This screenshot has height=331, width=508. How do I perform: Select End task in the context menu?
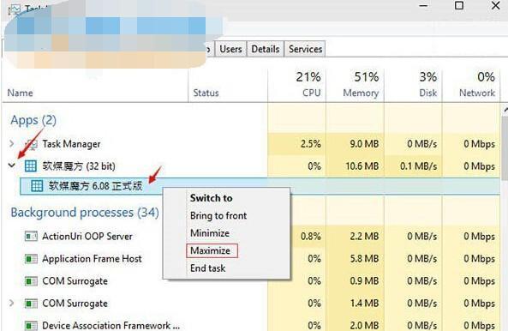207,268
